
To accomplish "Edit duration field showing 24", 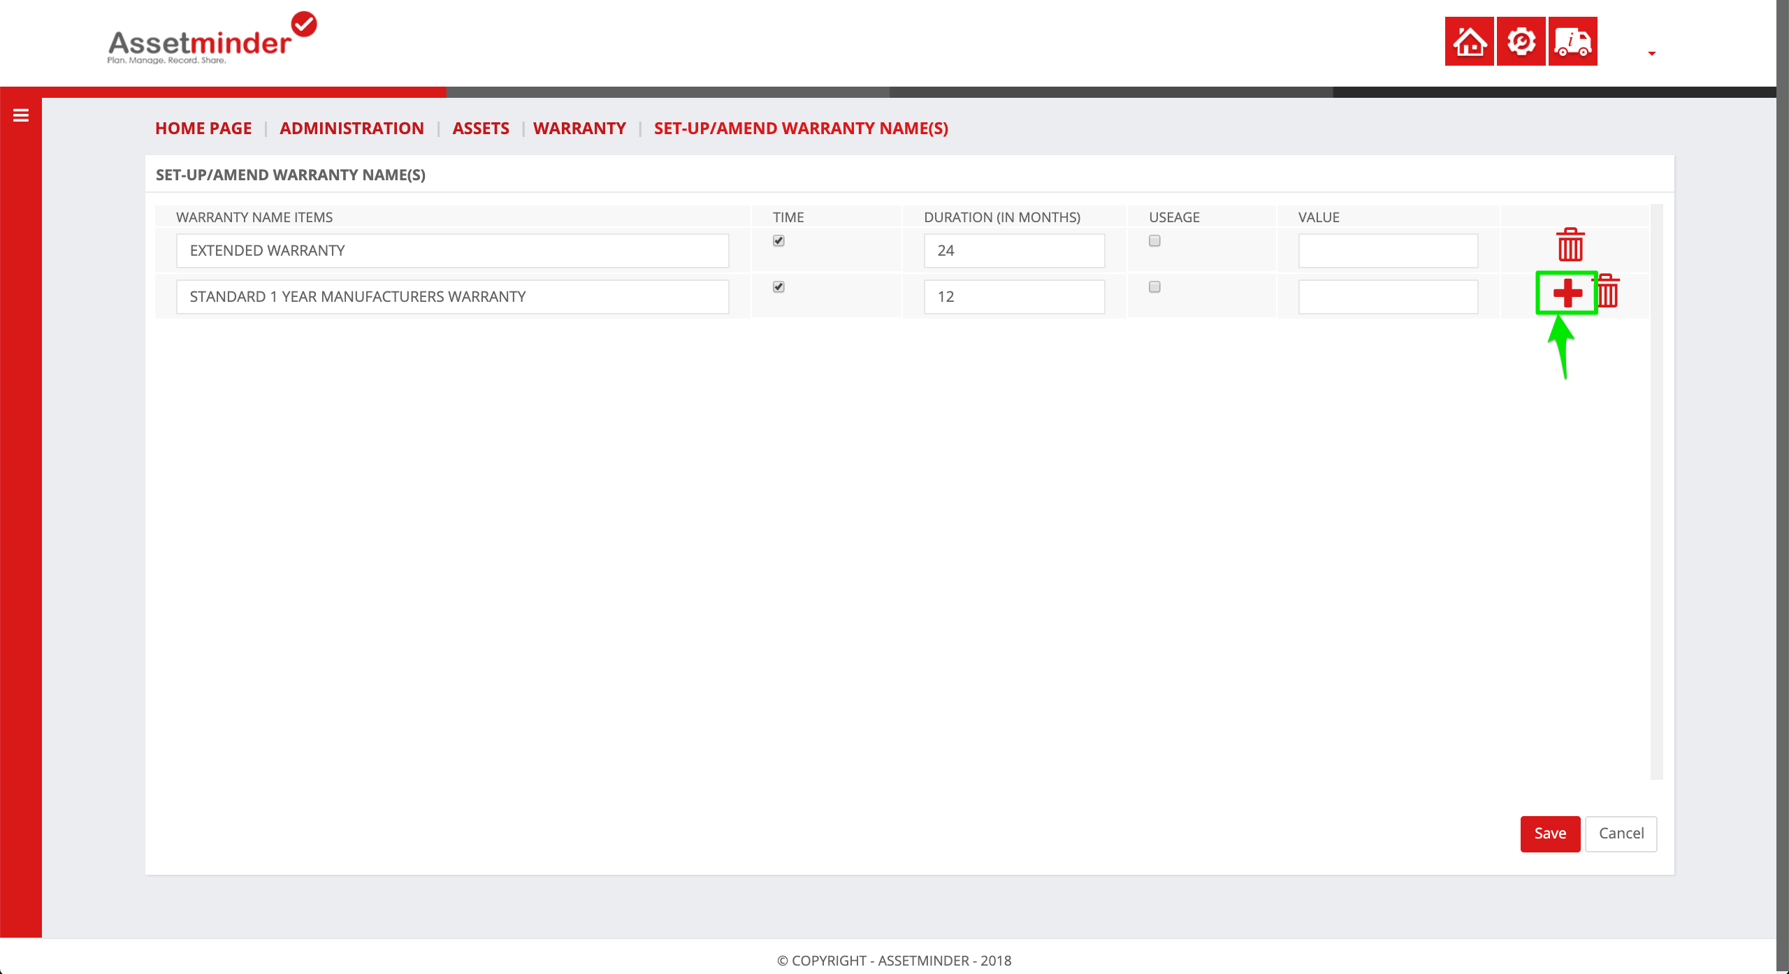I will (1014, 251).
